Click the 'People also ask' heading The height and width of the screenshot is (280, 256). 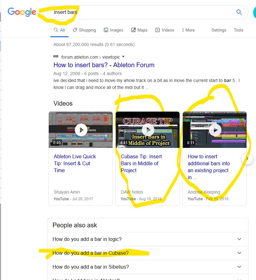(x=75, y=225)
